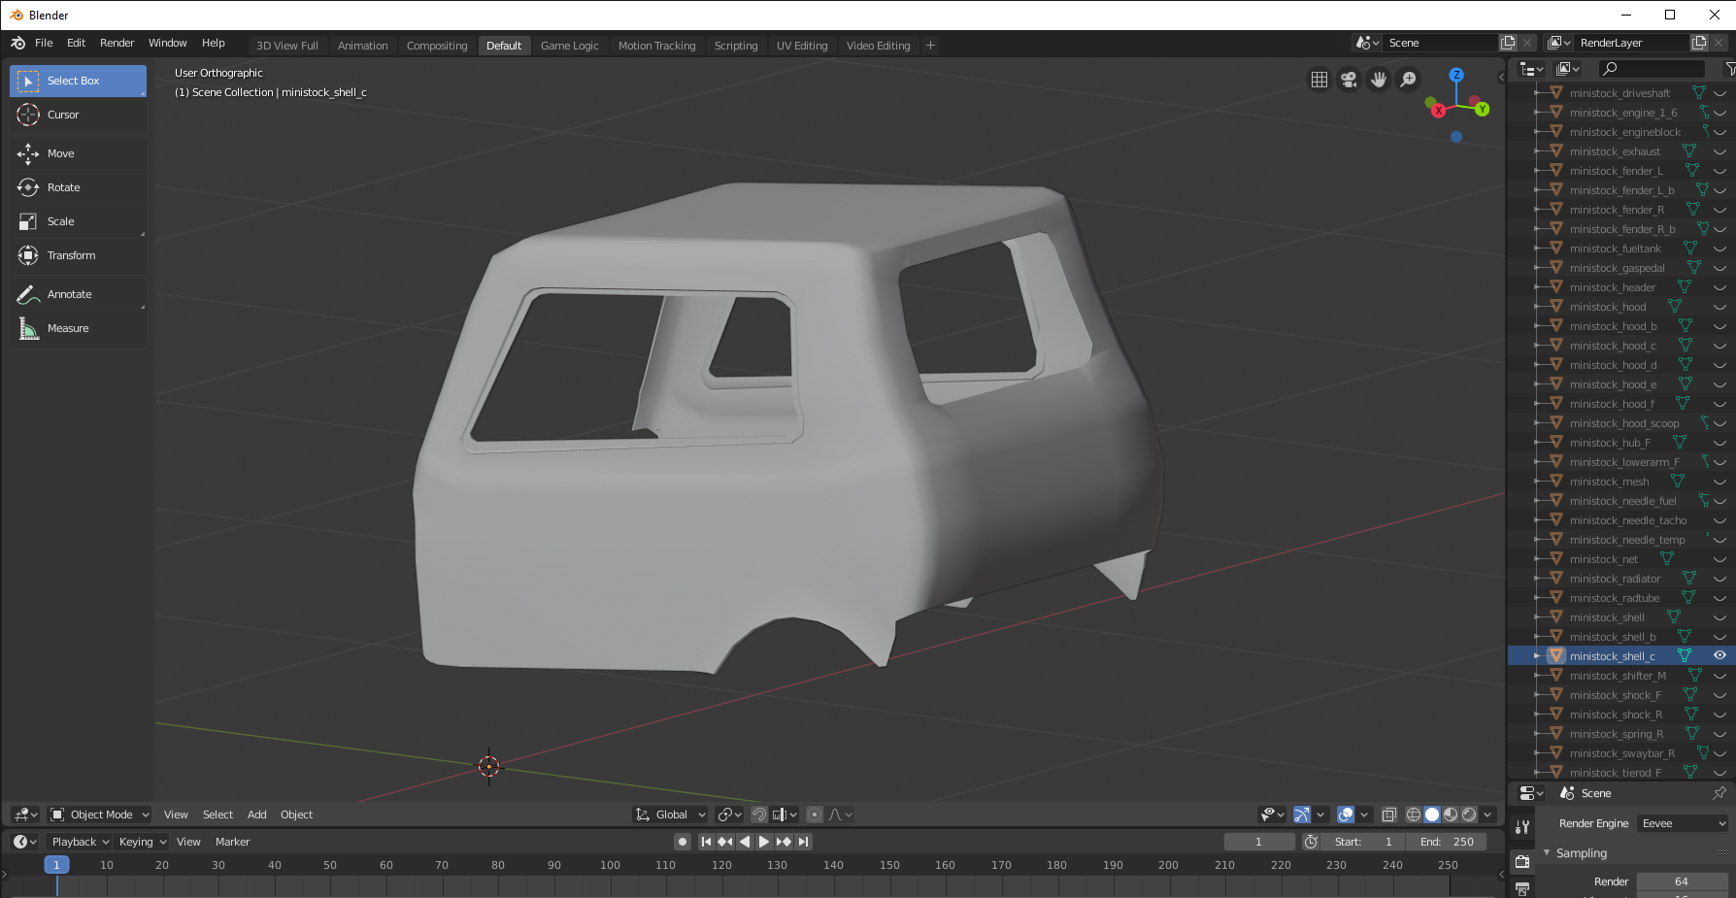Collapse the Sampling panel
1736x898 pixels.
pos(1582,852)
